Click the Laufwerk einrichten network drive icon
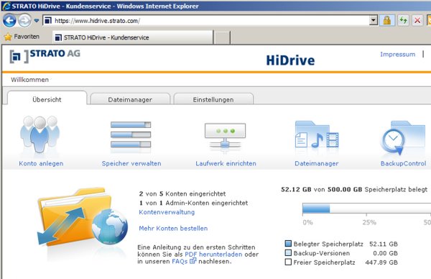The height and width of the screenshot is (279, 431). tap(225, 136)
